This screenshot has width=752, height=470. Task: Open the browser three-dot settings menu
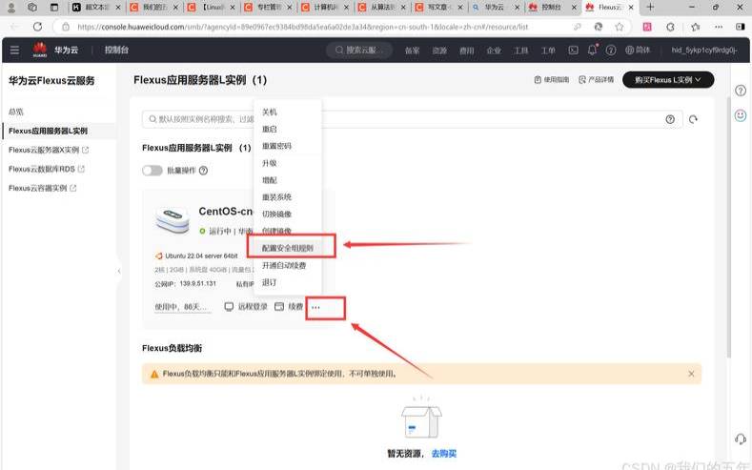point(718,27)
